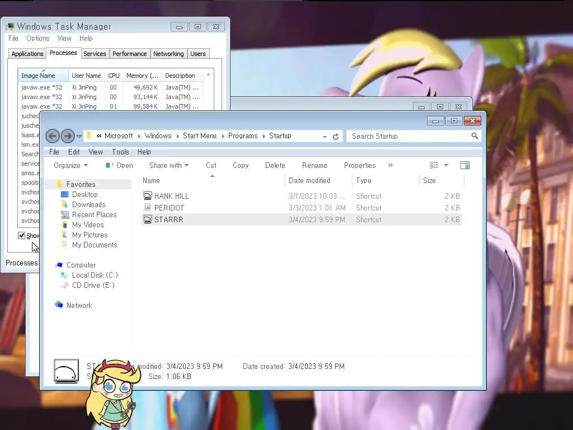
Task: Open Task Manager Options menu
Action: pos(37,39)
